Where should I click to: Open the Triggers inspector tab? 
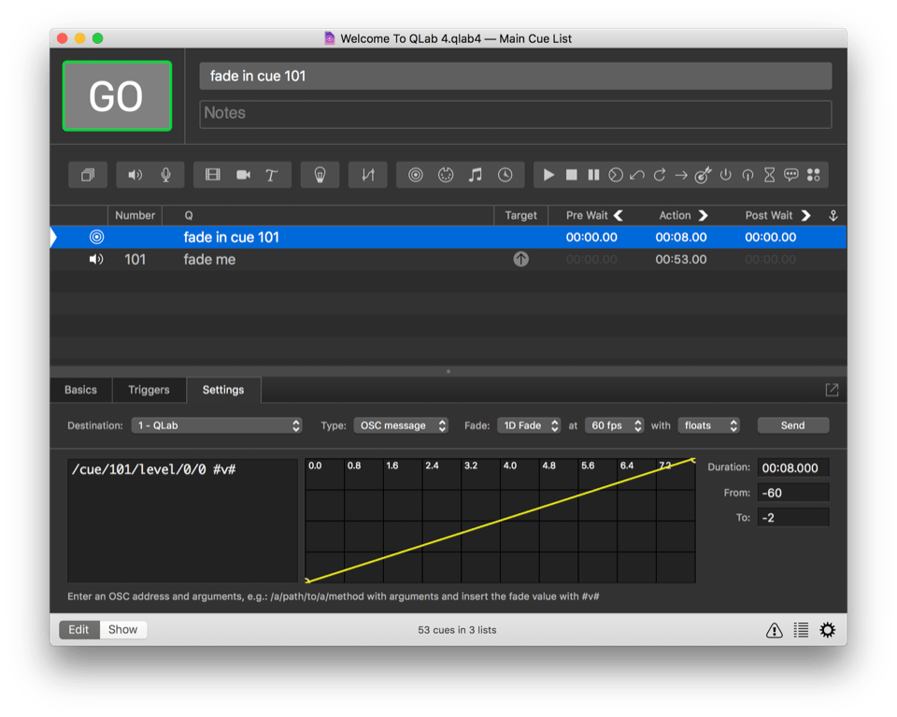[x=149, y=390]
